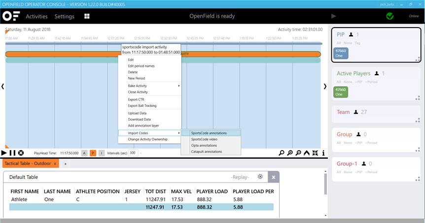Image resolution: width=425 pixels, height=223 pixels.
Task: Click Tag in the PIP panel
Action: (357, 43)
